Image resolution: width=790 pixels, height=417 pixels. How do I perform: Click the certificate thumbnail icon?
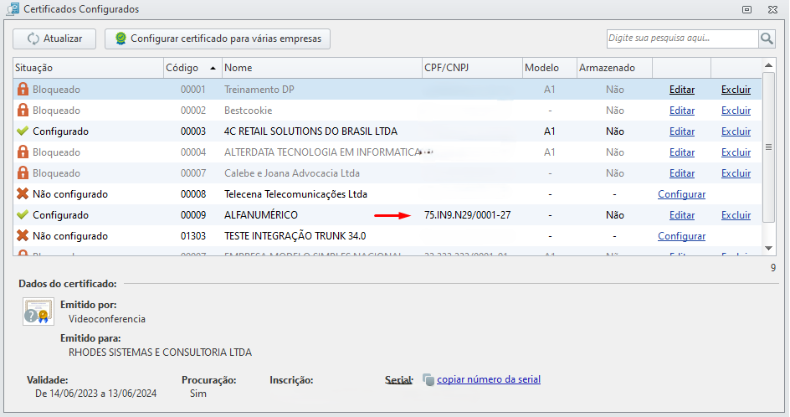[x=38, y=311]
